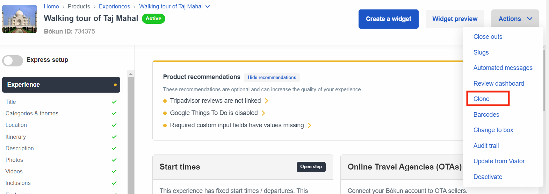This screenshot has width=549, height=194.
Task: Click the orange arrow after Tripadvisor reviews
Action: 266,101
